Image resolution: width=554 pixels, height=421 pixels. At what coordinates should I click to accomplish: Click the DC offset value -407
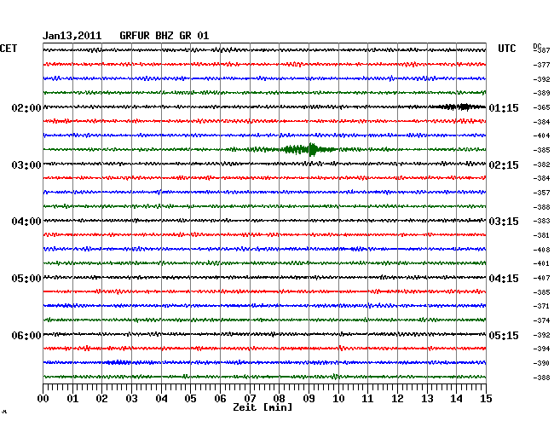541,278
